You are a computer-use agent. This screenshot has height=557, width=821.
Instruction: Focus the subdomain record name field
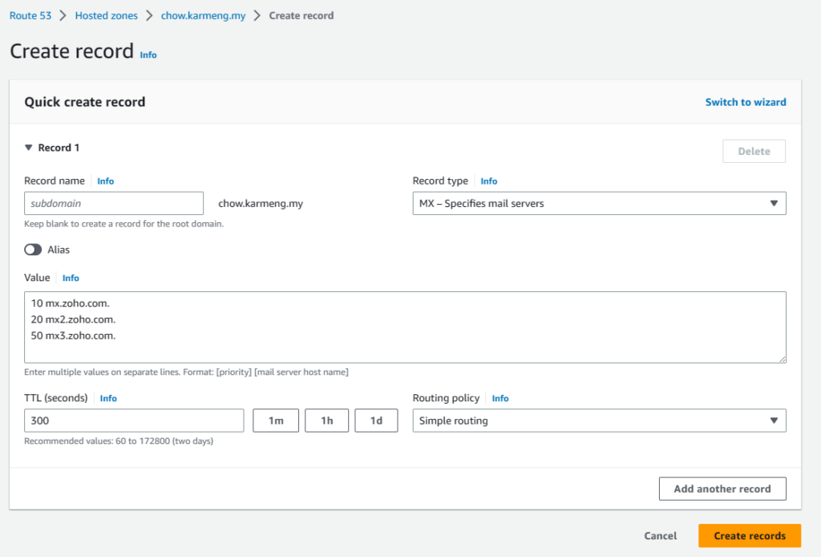pyautogui.click(x=114, y=203)
